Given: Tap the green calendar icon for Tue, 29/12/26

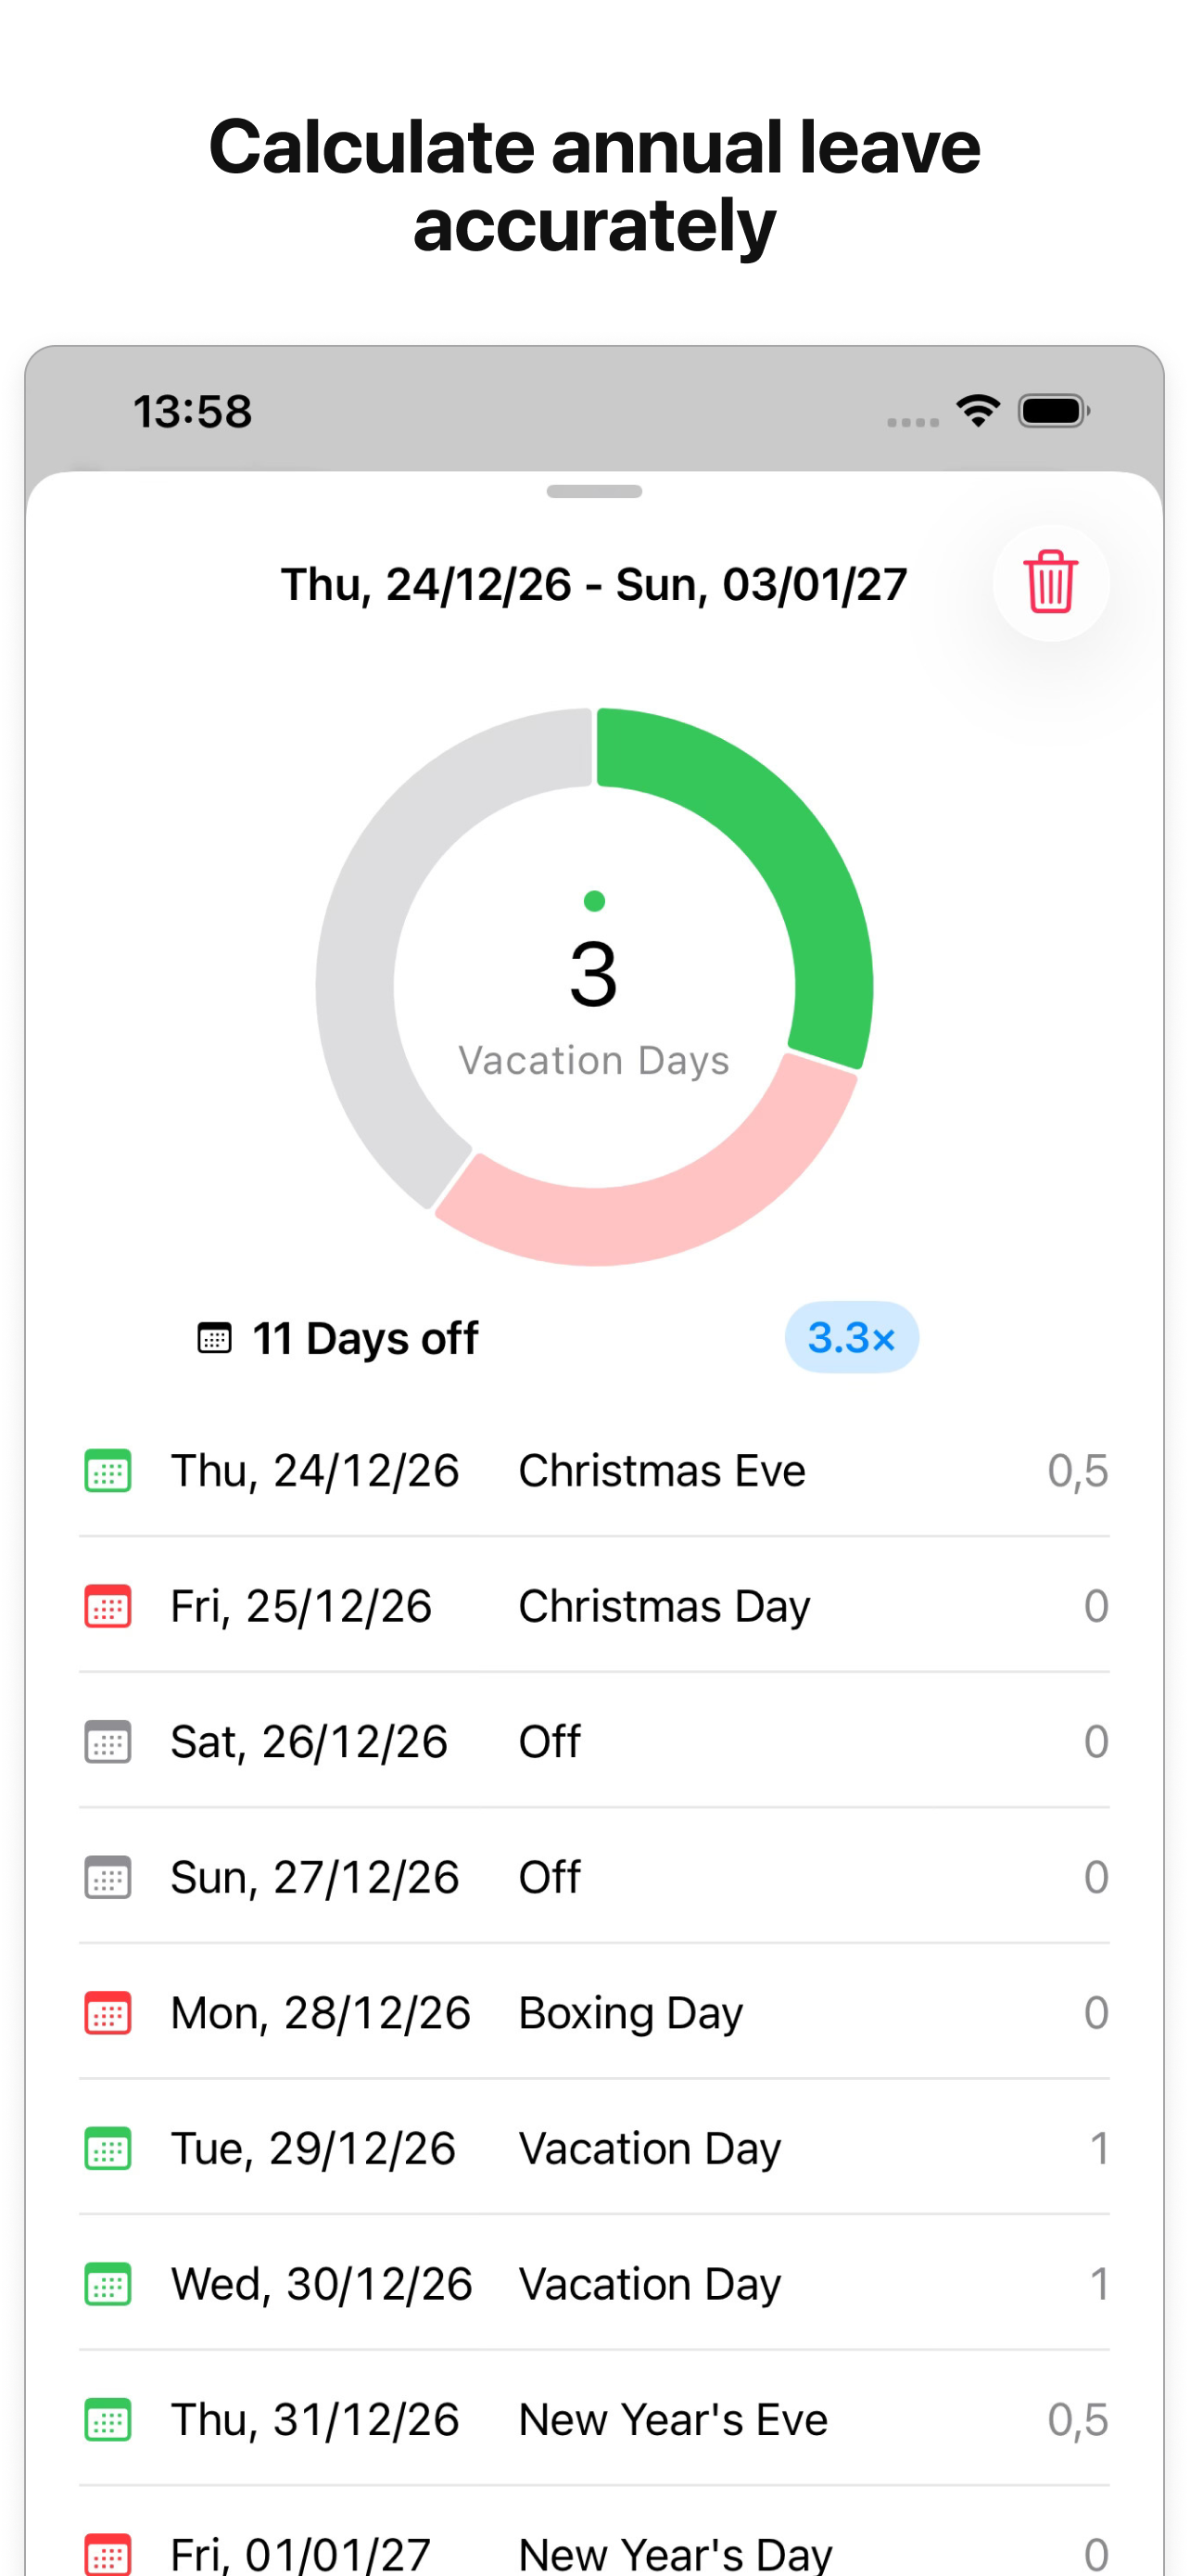Looking at the screenshot, I should 108,2148.
